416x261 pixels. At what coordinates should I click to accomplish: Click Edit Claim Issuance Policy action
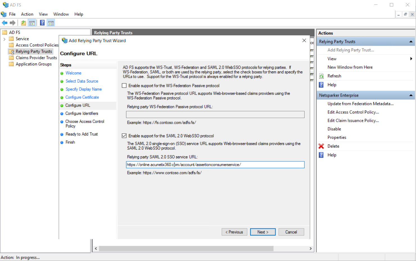(x=353, y=121)
